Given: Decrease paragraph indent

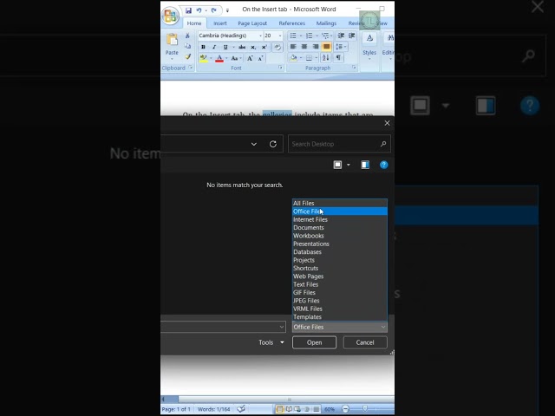Looking at the screenshot, I should point(341,36).
